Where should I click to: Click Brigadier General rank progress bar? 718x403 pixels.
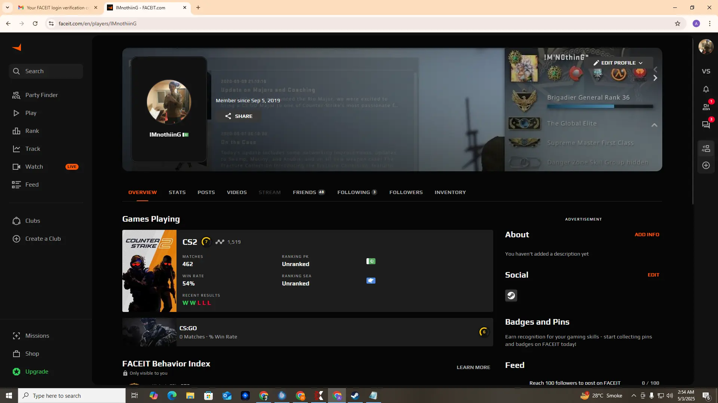599,106
